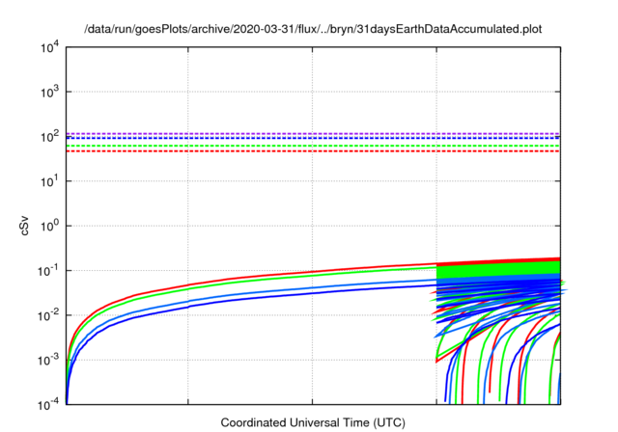Click the red dashed threshold line

click(313, 151)
